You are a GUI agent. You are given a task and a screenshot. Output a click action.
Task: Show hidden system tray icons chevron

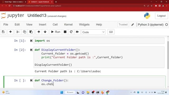click(x=131, y=92)
